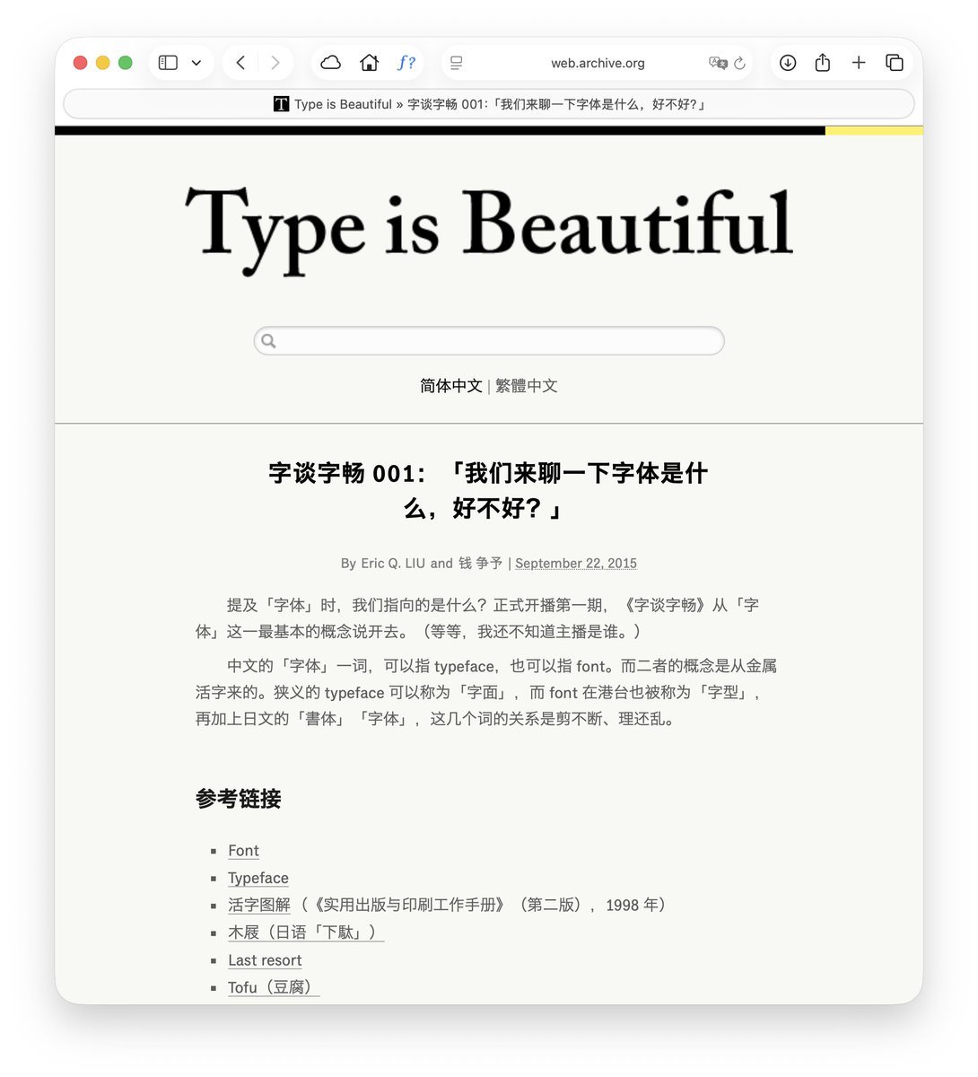Click the September 22, 2015 date link

(x=576, y=564)
